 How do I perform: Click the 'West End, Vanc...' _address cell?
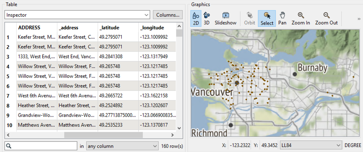(x=78, y=57)
